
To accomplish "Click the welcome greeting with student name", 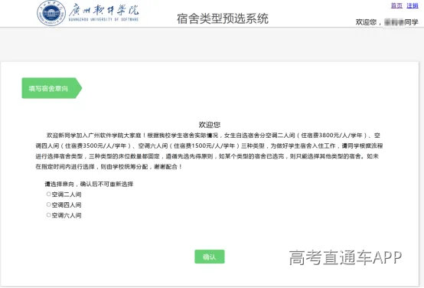I will (386, 22).
